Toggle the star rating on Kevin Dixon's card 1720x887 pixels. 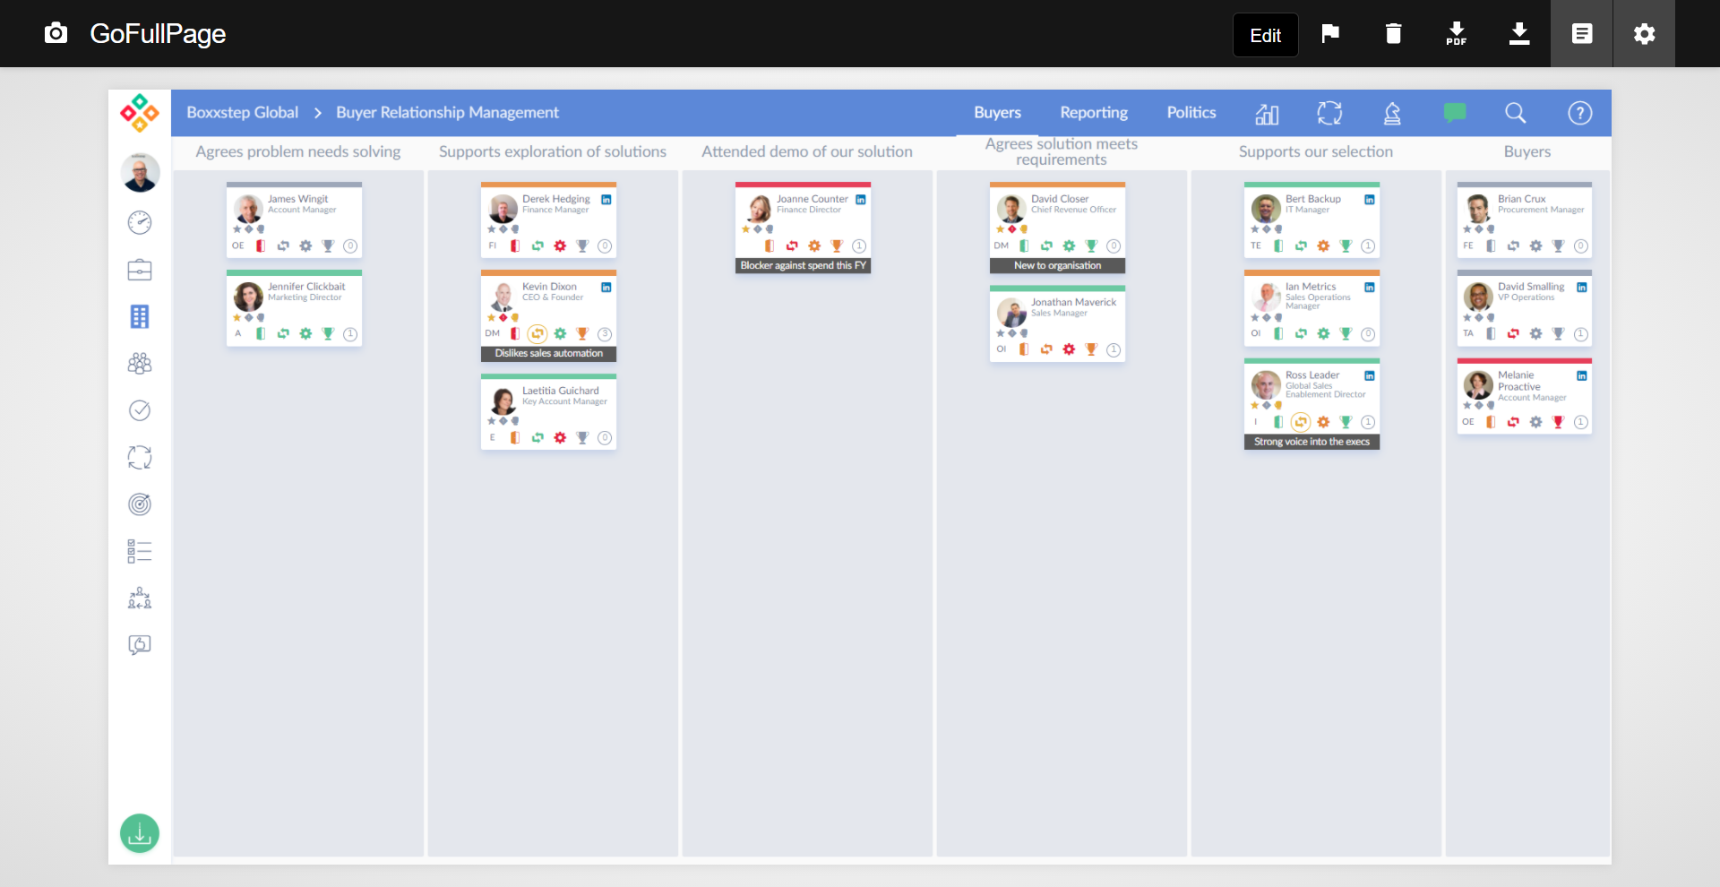point(492,318)
